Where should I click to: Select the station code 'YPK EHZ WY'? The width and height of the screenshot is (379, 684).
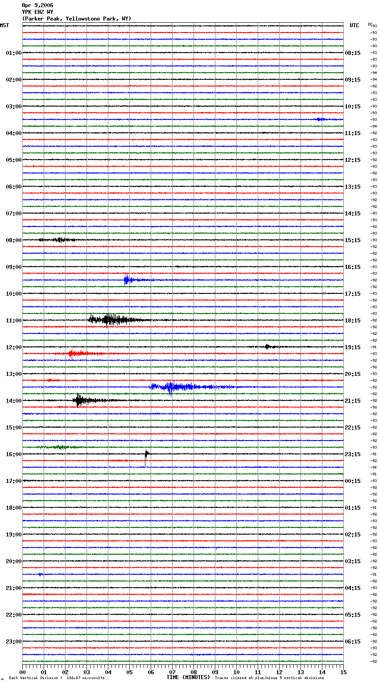point(37,12)
